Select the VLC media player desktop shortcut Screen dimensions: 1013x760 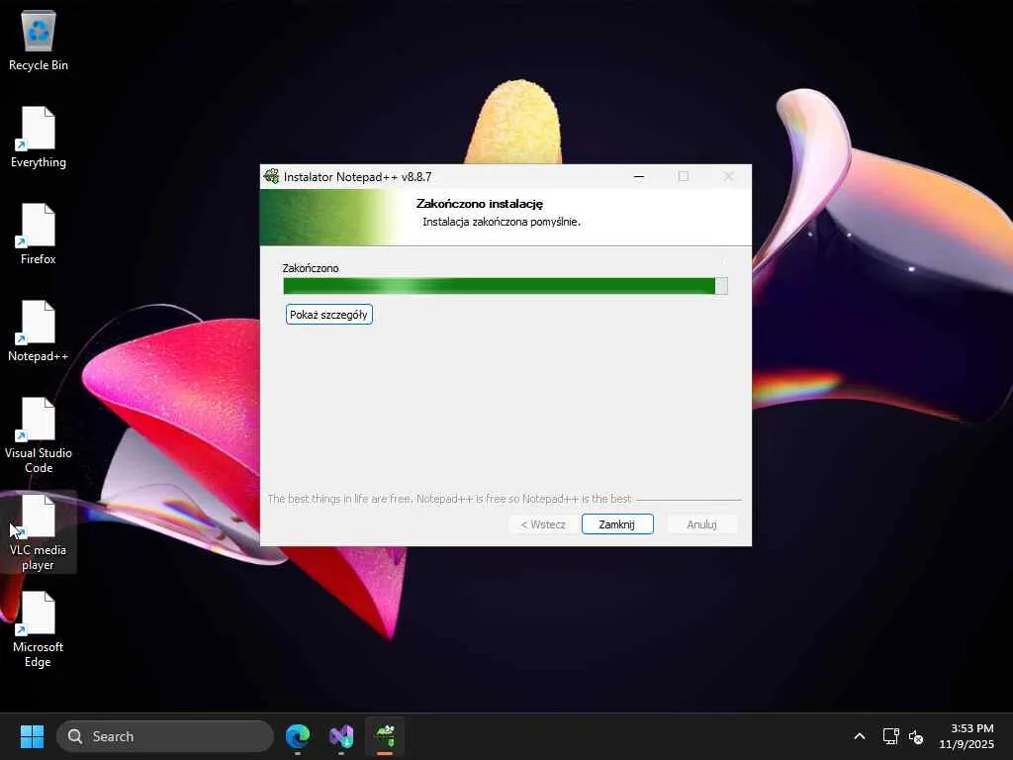[x=39, y=532]
